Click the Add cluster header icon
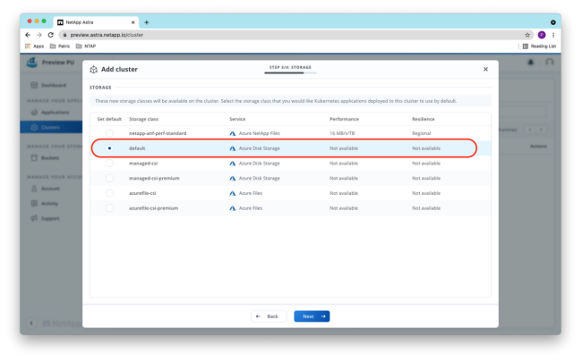 point(94,69)
